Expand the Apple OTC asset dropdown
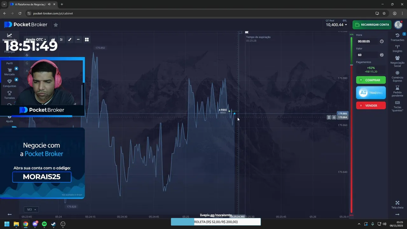 pos(36,39)
